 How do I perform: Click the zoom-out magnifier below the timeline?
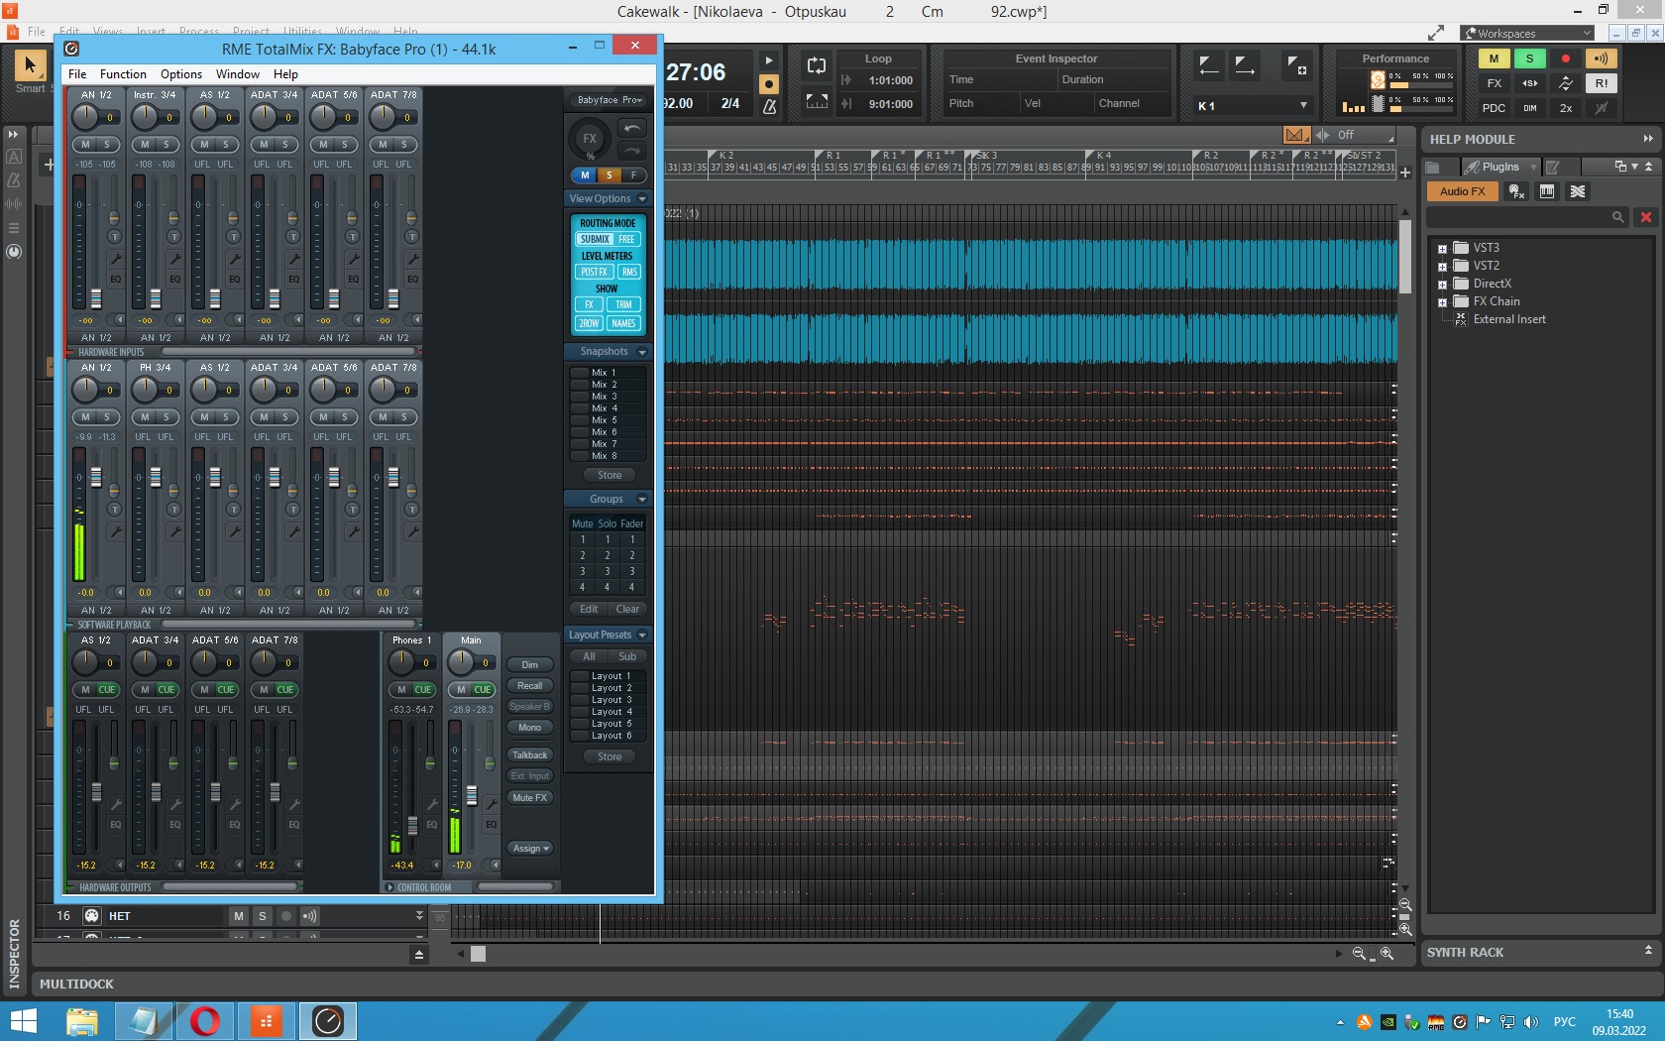coord(1359,953)
